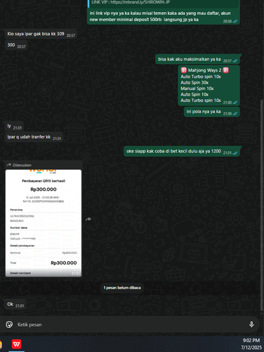This screenshot has height=352, width=264.
Task: Select the '300' message bubble
Action: coord(16,45)
